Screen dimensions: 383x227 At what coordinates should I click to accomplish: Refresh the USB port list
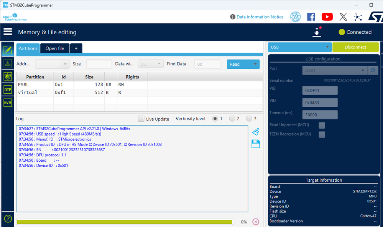(x=373, y=70)
